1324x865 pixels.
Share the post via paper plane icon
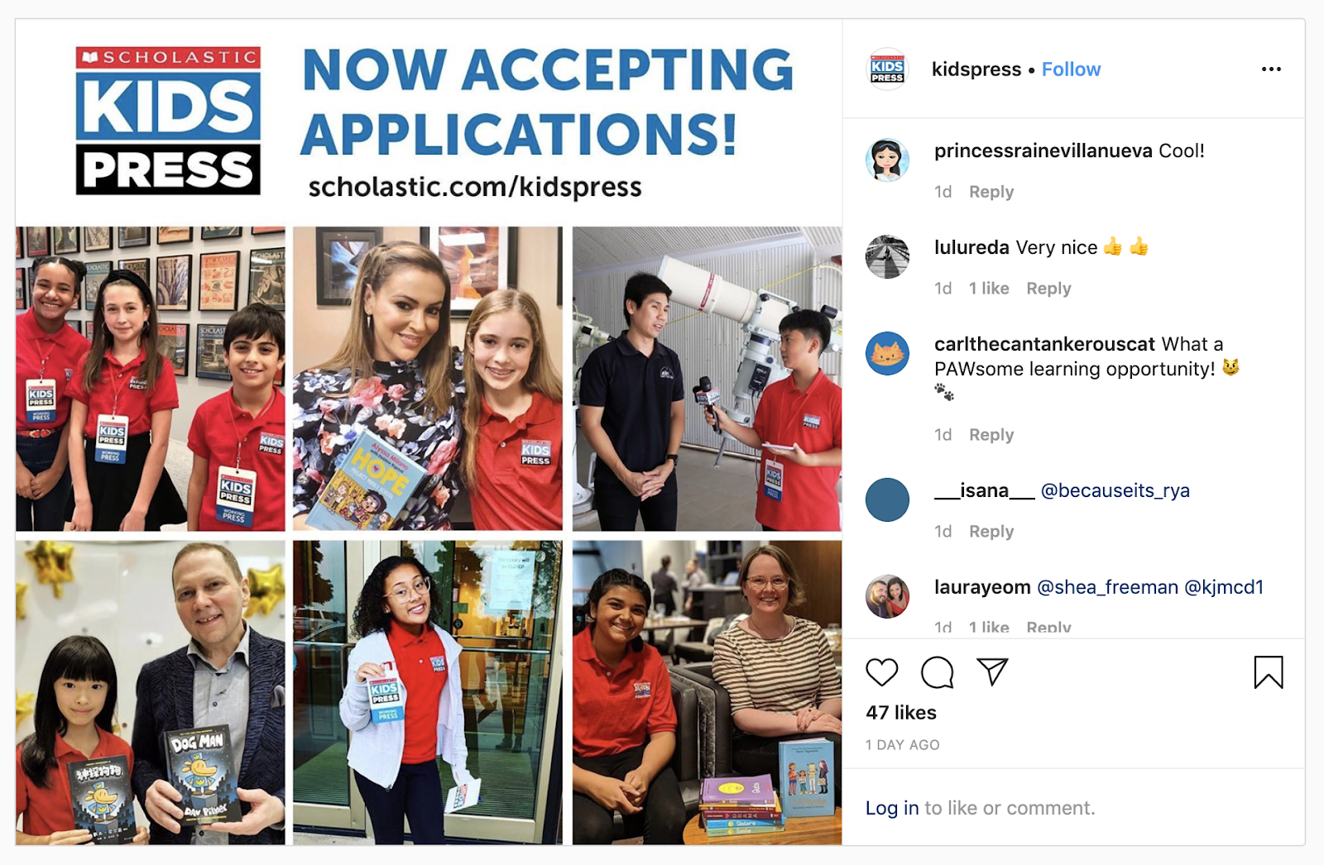(x=992, y=671)
